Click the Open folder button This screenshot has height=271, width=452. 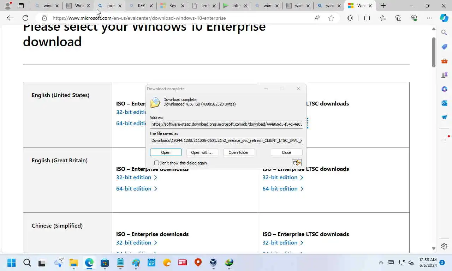239,152
